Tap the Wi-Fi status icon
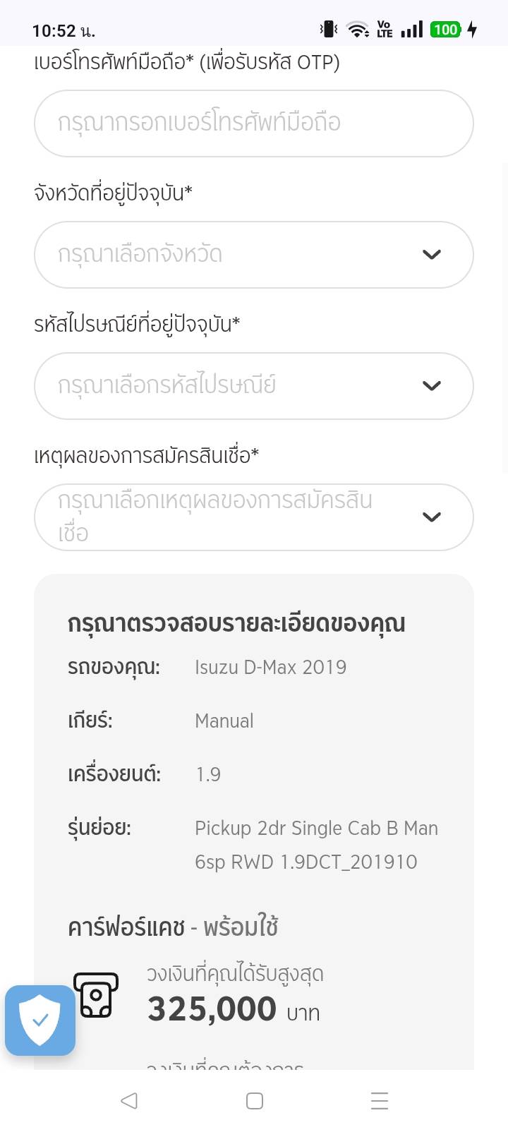 tap(358, 30)
